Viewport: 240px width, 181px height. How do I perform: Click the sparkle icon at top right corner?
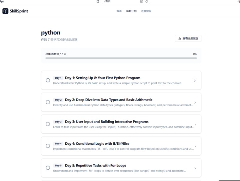239,1
